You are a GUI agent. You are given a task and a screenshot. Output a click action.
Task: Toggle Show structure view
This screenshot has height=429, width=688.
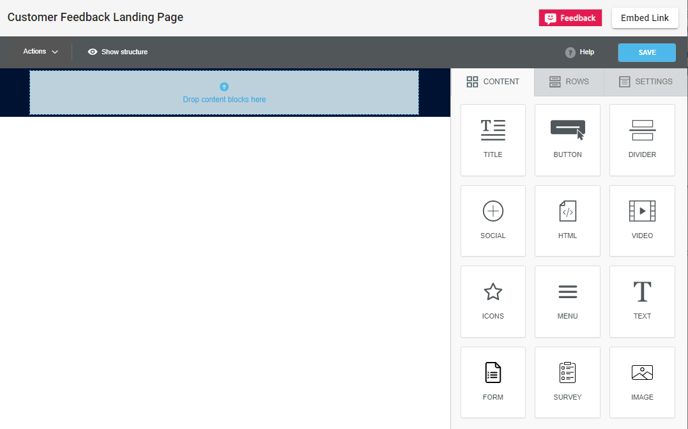[118, 52]
